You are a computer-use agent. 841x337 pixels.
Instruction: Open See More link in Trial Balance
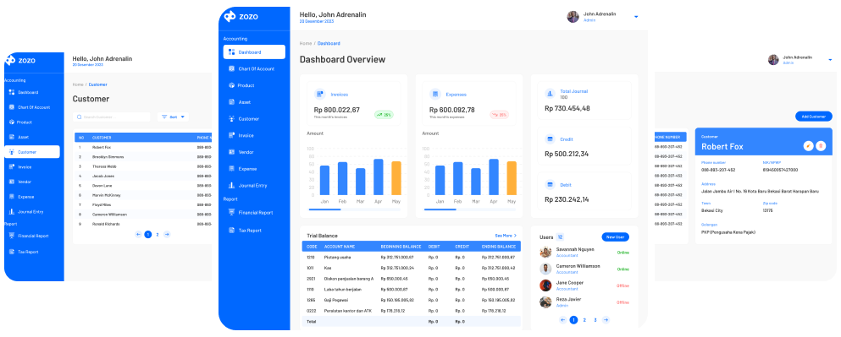pos(506,236)
